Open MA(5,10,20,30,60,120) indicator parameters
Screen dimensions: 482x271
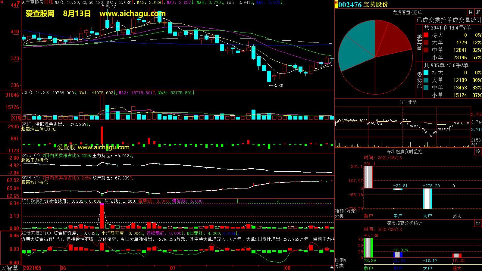80,2
